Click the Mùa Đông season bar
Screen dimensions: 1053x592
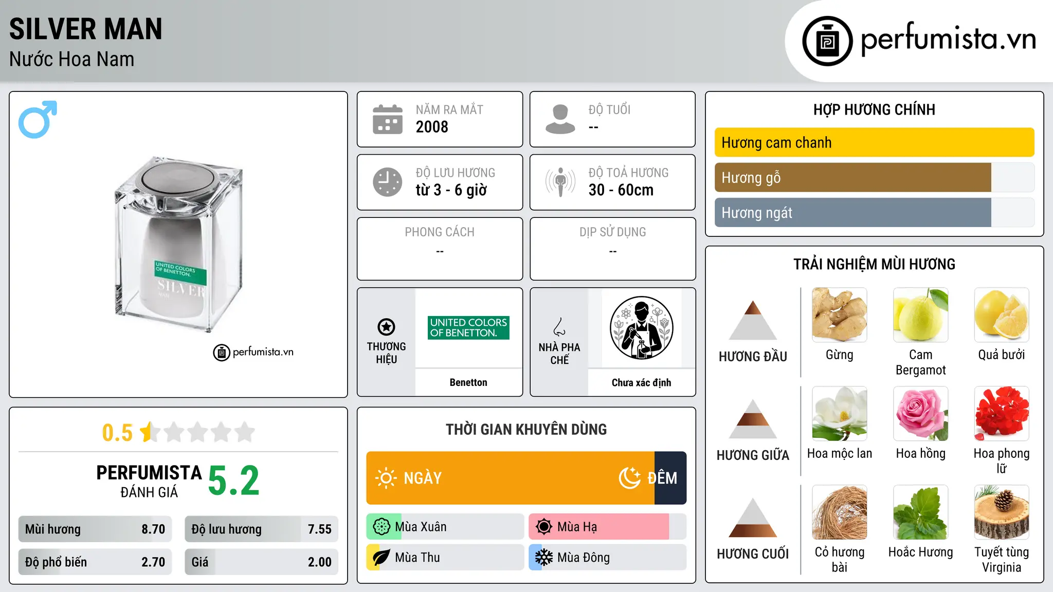[x=608, y=558]
